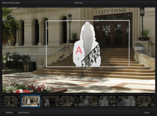Click the Lock Presets label text
The image size is (157, 116).
[23, 112]
